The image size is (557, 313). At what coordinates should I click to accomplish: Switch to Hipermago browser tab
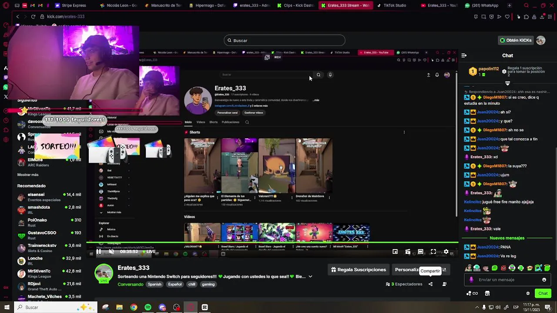click(207, 6)
